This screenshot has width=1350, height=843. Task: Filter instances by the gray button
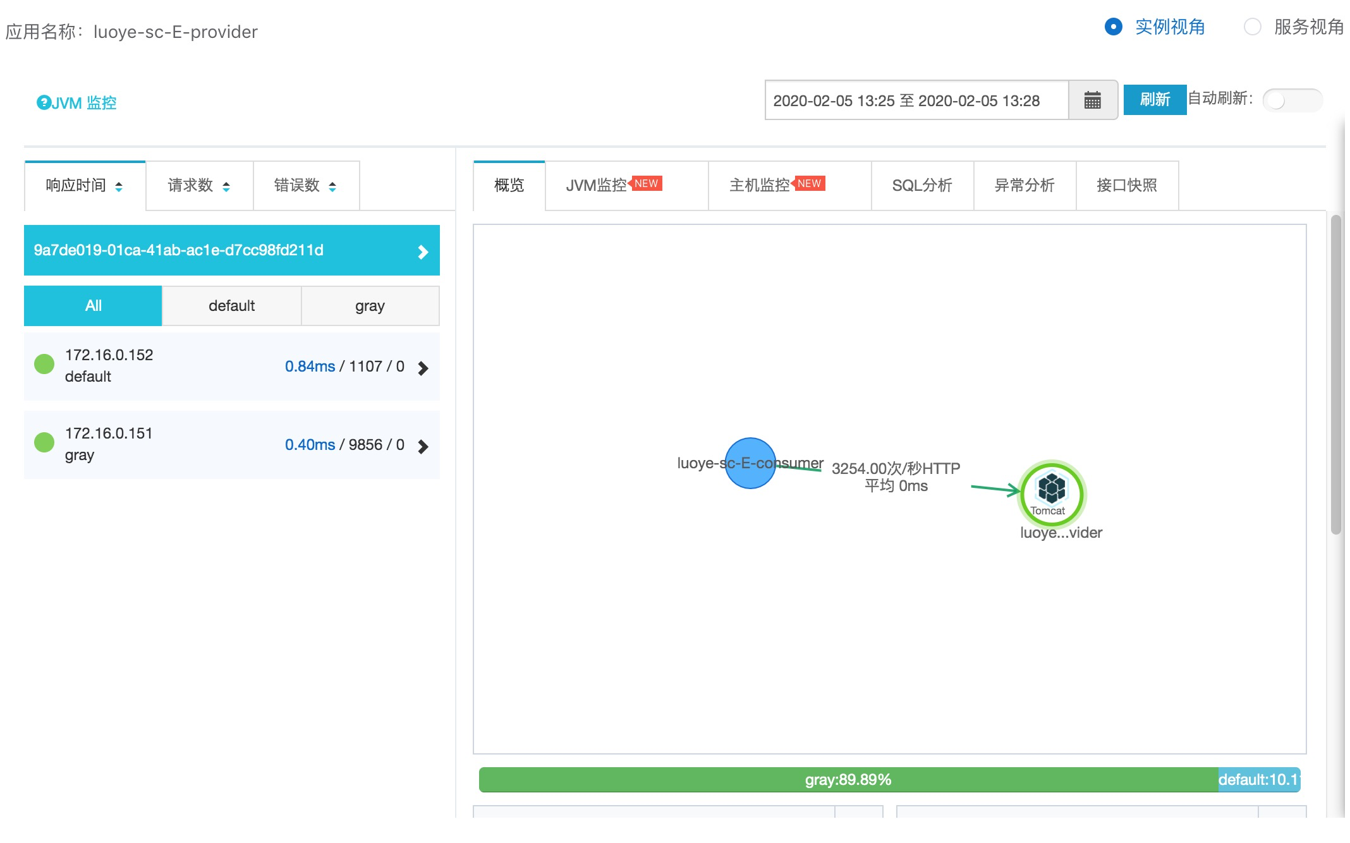coord(370,306)
